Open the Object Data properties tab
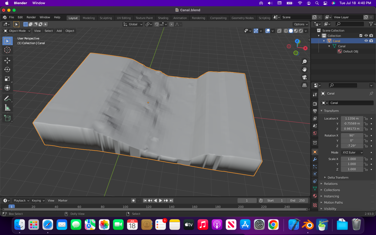376x235 pixels. pyautogui.click(x=315, y=189)
